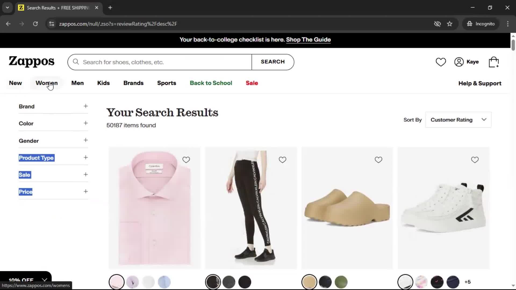Image resolution: width=516 pixels, height=290 pixels.
Task: Open Chrome three-dot menu
Action: 508,24
